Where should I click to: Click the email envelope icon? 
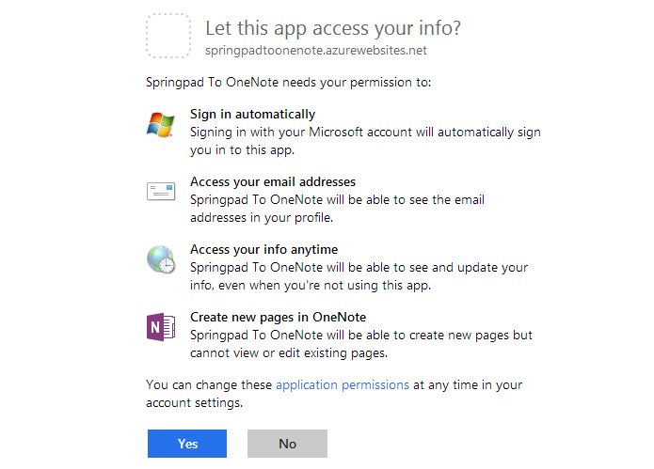(161, 191)
